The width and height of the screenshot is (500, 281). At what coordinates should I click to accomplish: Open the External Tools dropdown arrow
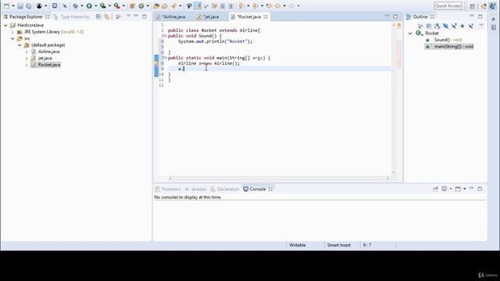point(123,5)
